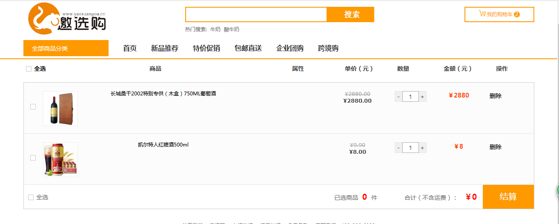Open 我的购物车 cart button
This screenshot has width=559, height=224.
499,14
